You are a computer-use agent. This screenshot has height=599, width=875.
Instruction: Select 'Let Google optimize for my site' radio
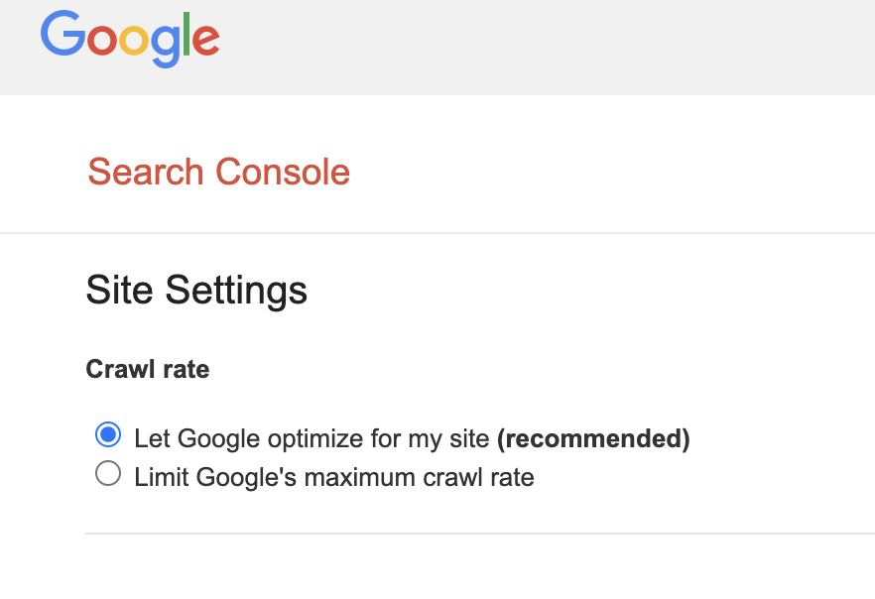108,434
